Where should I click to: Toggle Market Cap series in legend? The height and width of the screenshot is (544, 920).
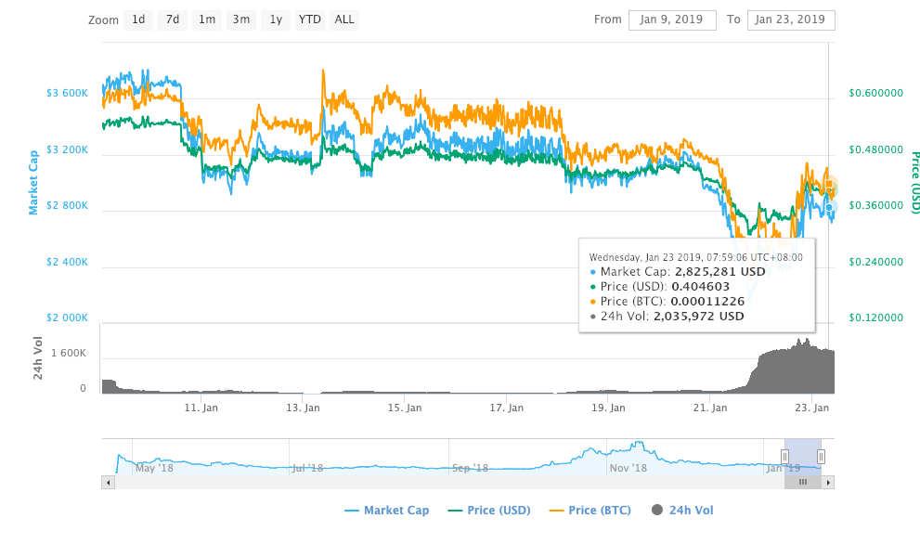[386, 511]
